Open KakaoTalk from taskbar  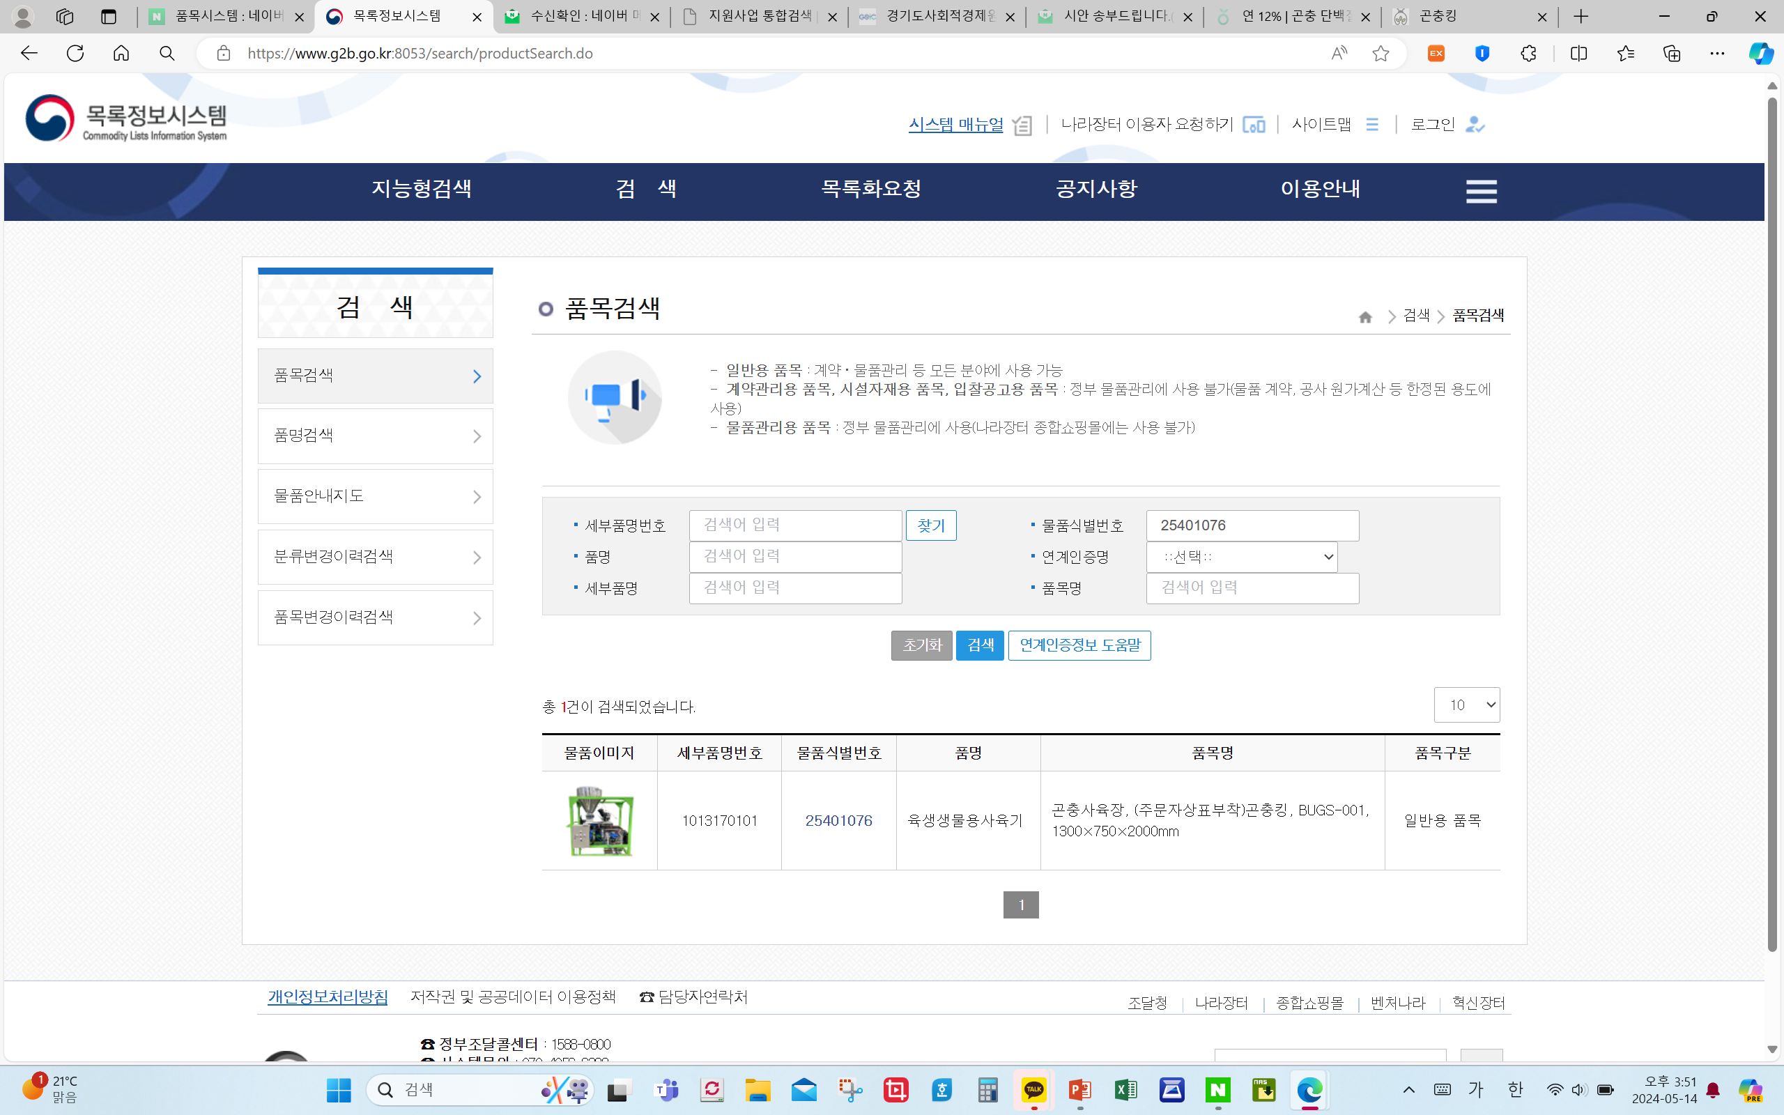[x=1033, y=1090]
